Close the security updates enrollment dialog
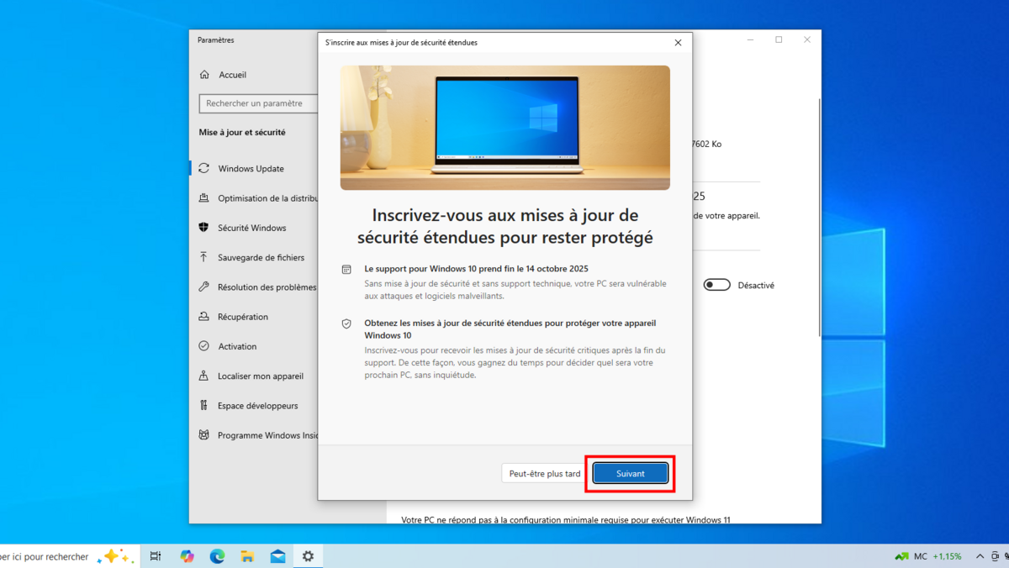 tap(678, 42)
